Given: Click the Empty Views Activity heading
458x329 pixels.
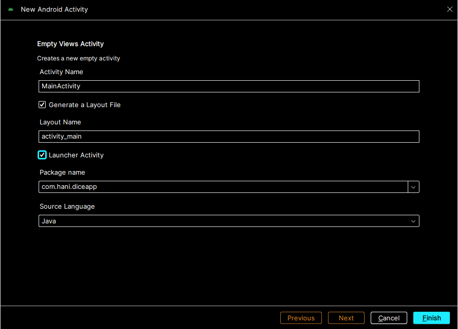Looking at the screenshot, I should (x=71, y=44).
